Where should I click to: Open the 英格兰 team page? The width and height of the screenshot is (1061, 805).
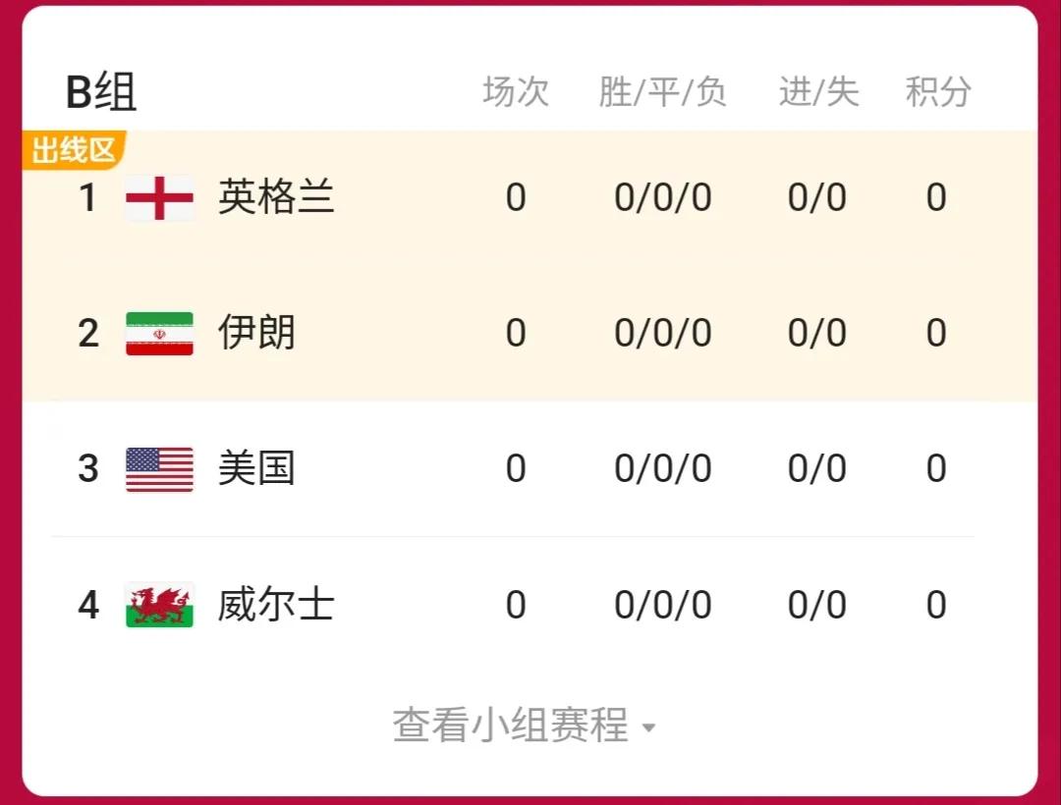[x=275, y=197]
